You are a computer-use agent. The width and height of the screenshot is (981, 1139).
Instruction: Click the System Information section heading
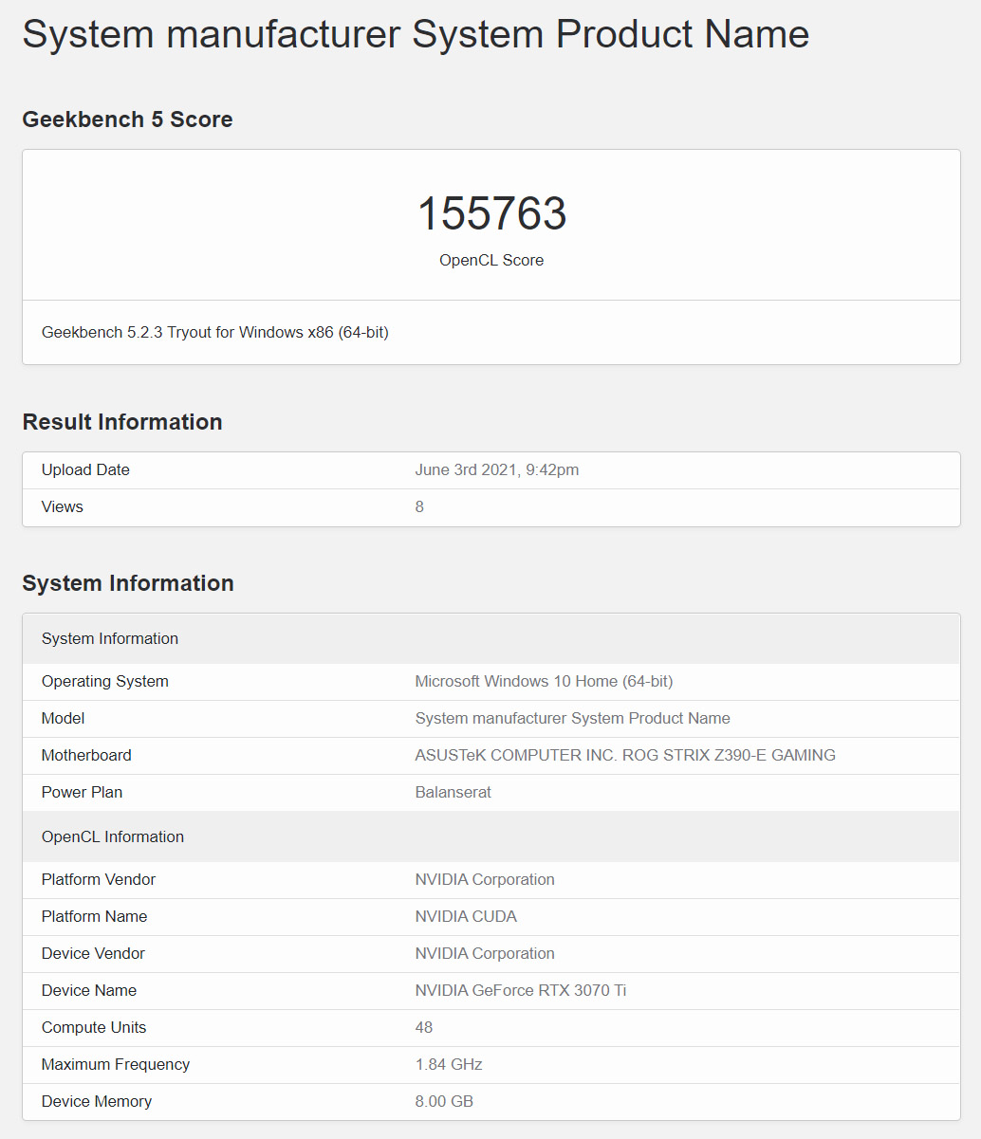(128, 583)
